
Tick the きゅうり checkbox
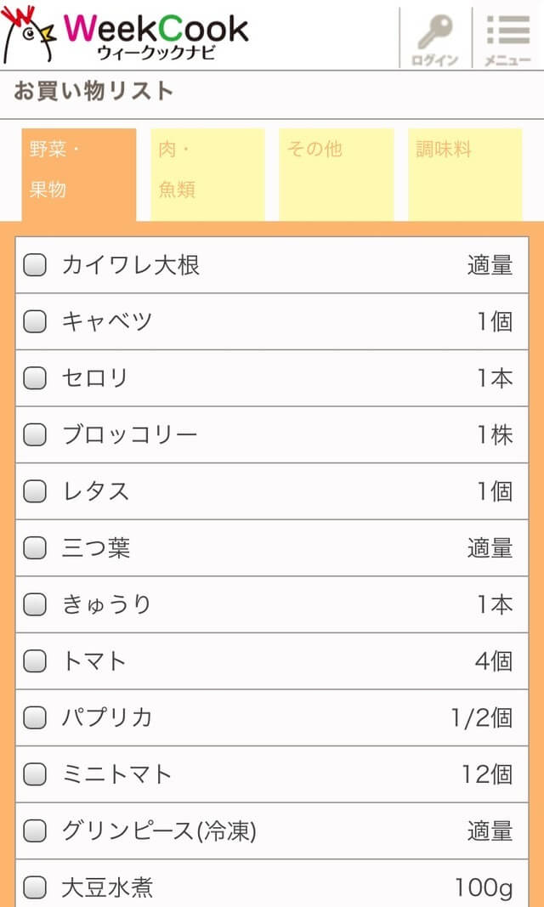[x=35, y=604]
